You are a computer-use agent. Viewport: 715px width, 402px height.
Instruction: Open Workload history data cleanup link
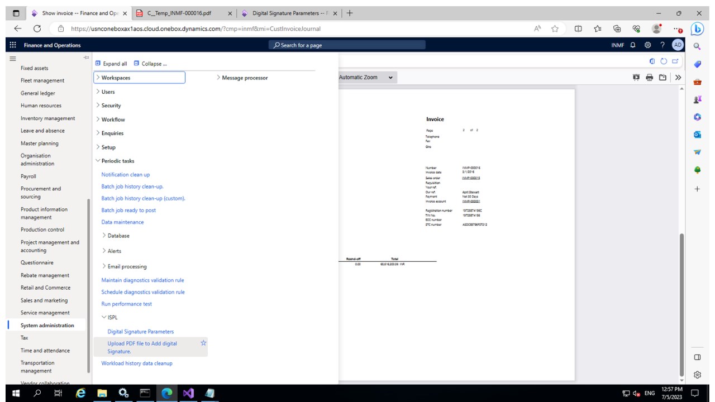click(x=137, y=363)
